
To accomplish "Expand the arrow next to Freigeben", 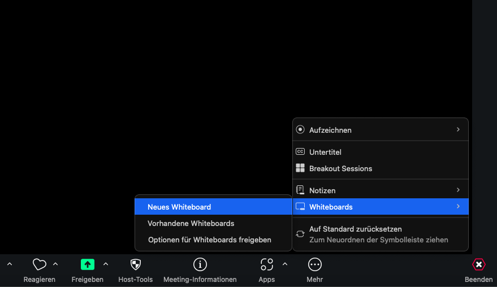I will pos(106,264).
